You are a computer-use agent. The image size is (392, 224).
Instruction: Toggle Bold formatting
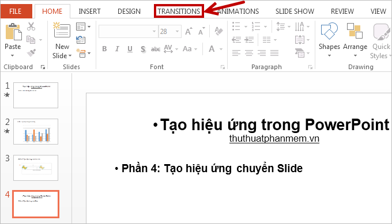pos(104,49)
